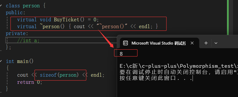Viewport: 238px width, 97px height.
Task: Click the private: access specifier
Action: [x=17, y=33]
